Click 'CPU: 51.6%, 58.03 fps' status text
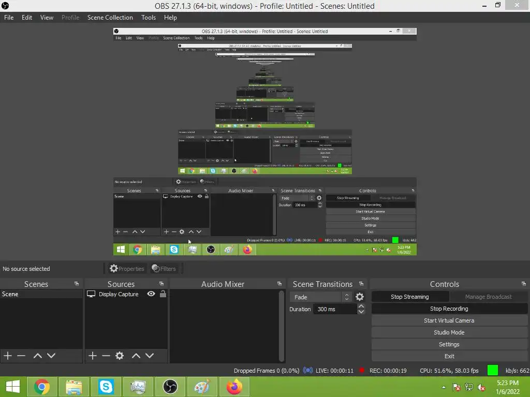530x397 pixels. 449,370
